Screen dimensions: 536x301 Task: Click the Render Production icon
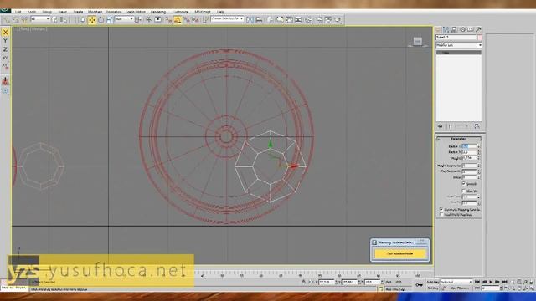tap(338, 20)
